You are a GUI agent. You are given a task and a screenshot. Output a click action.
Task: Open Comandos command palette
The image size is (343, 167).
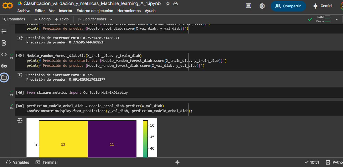point(14,19)
